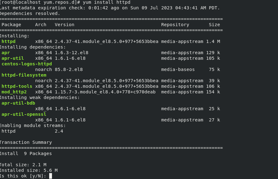
Task: Click the Arch column header
Action: [x=41, y=25]
